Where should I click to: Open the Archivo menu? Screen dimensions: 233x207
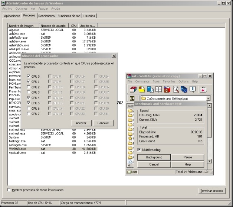[7, 9]
